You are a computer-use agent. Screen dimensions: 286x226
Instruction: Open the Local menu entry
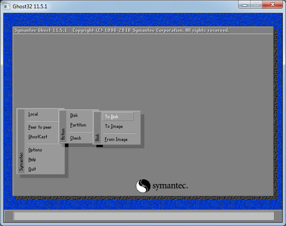[33, 114]
